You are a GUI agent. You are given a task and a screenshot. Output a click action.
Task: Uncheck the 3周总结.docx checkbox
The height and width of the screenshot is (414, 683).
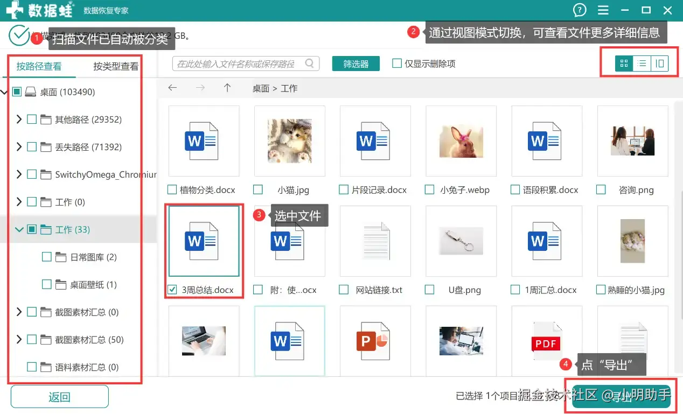[x=172, y=290]
